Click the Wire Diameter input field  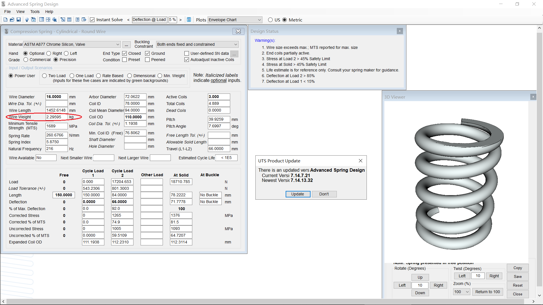57,97
